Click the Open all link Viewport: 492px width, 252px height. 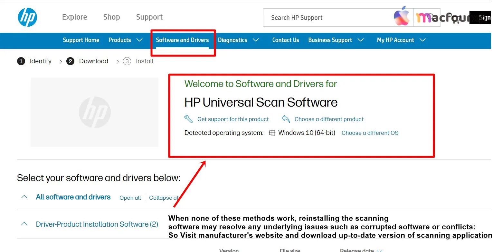(130, 198)
